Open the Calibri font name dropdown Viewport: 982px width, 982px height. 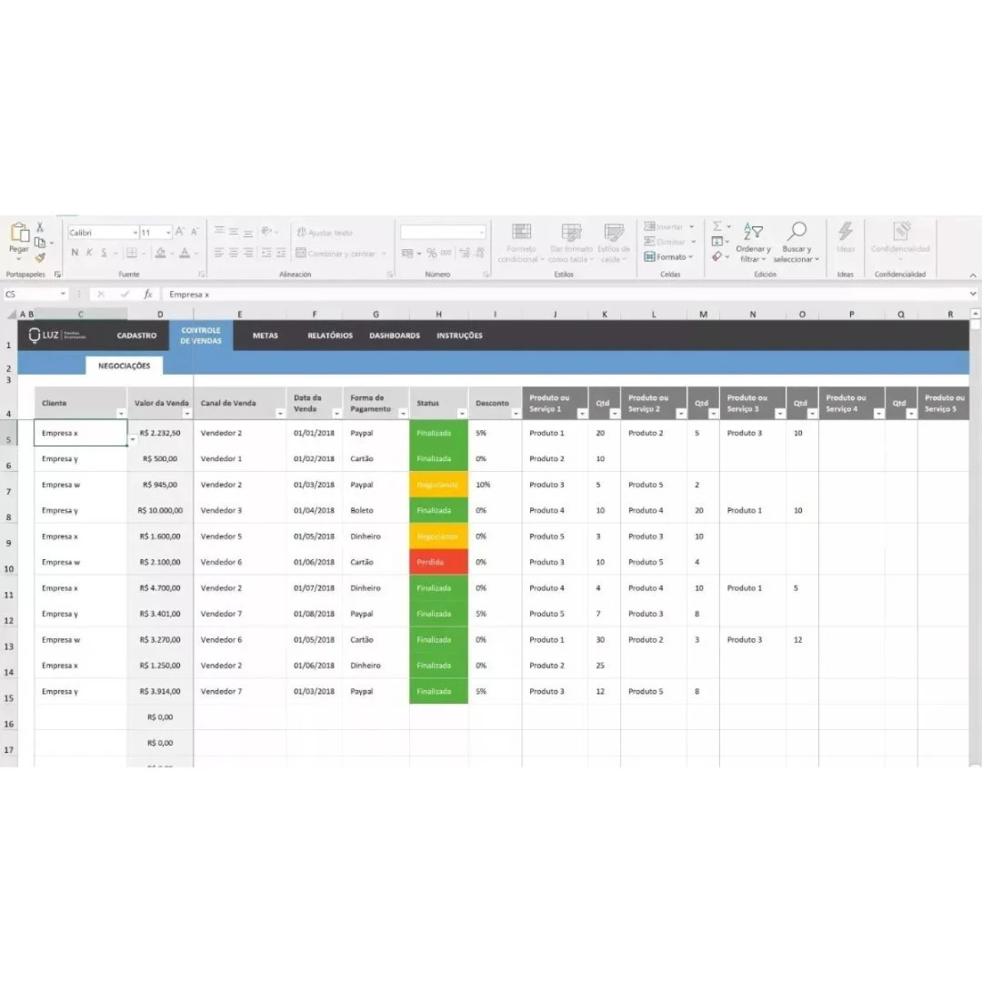coord(135,233)
